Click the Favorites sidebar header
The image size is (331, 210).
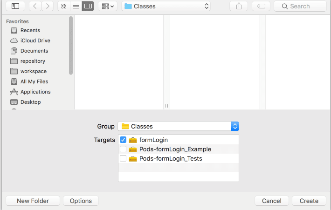pos(17,21)
